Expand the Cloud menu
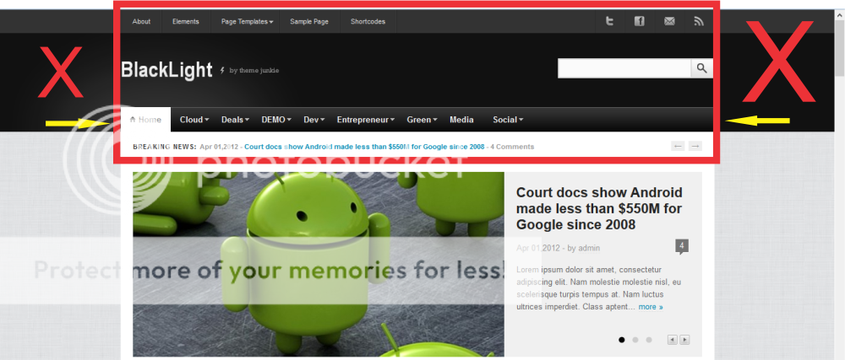 pos(194,120)
